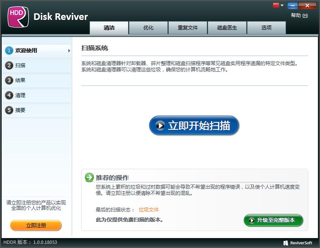Switch to the 清洁 tab
This screenshot has height=248, width=320.
coord(109,28)
